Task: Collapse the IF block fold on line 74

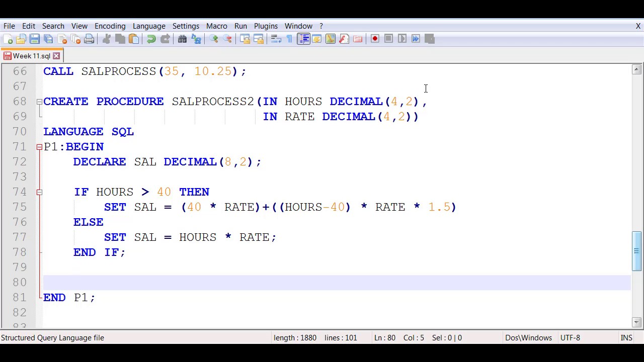Action: (x=39, y=192)
